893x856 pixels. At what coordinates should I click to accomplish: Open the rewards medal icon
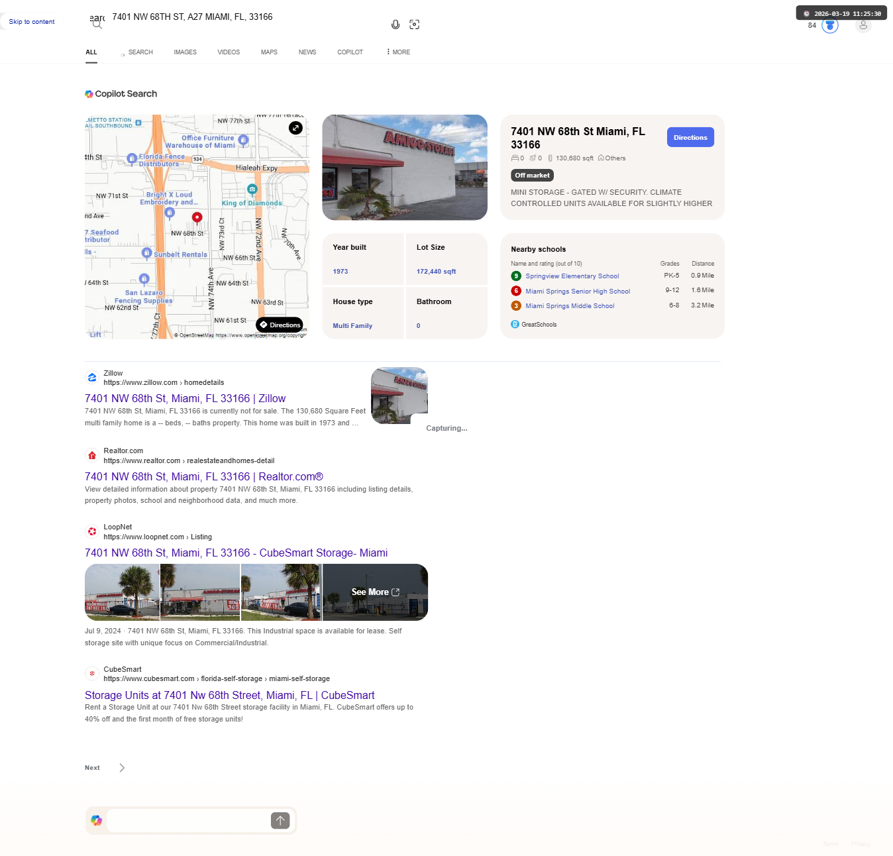(830, 25)
